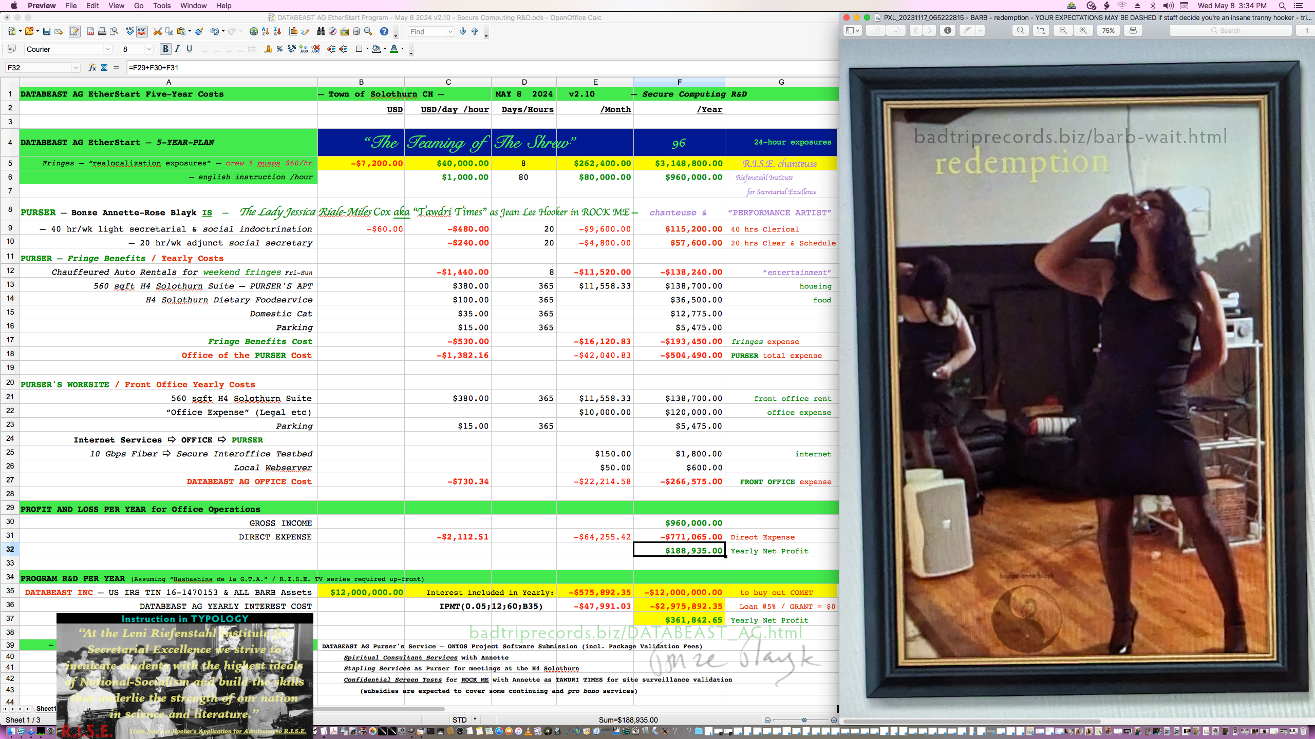
Task: Toggle AutoSpellcheck wavy ABC button
Action: click(142, 32)
